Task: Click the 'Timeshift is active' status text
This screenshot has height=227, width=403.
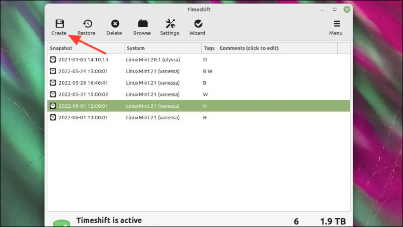Action: point(109,221)
